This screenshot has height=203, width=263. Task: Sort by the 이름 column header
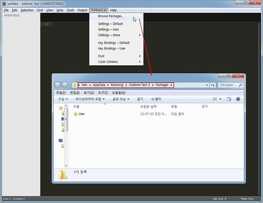tap(105, 106)
